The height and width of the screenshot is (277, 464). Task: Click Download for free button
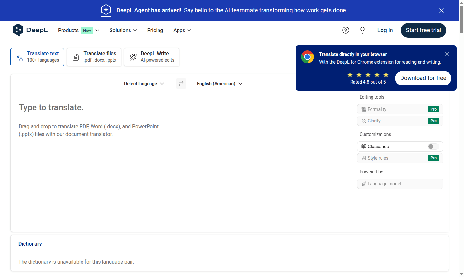tap(423, 78)
